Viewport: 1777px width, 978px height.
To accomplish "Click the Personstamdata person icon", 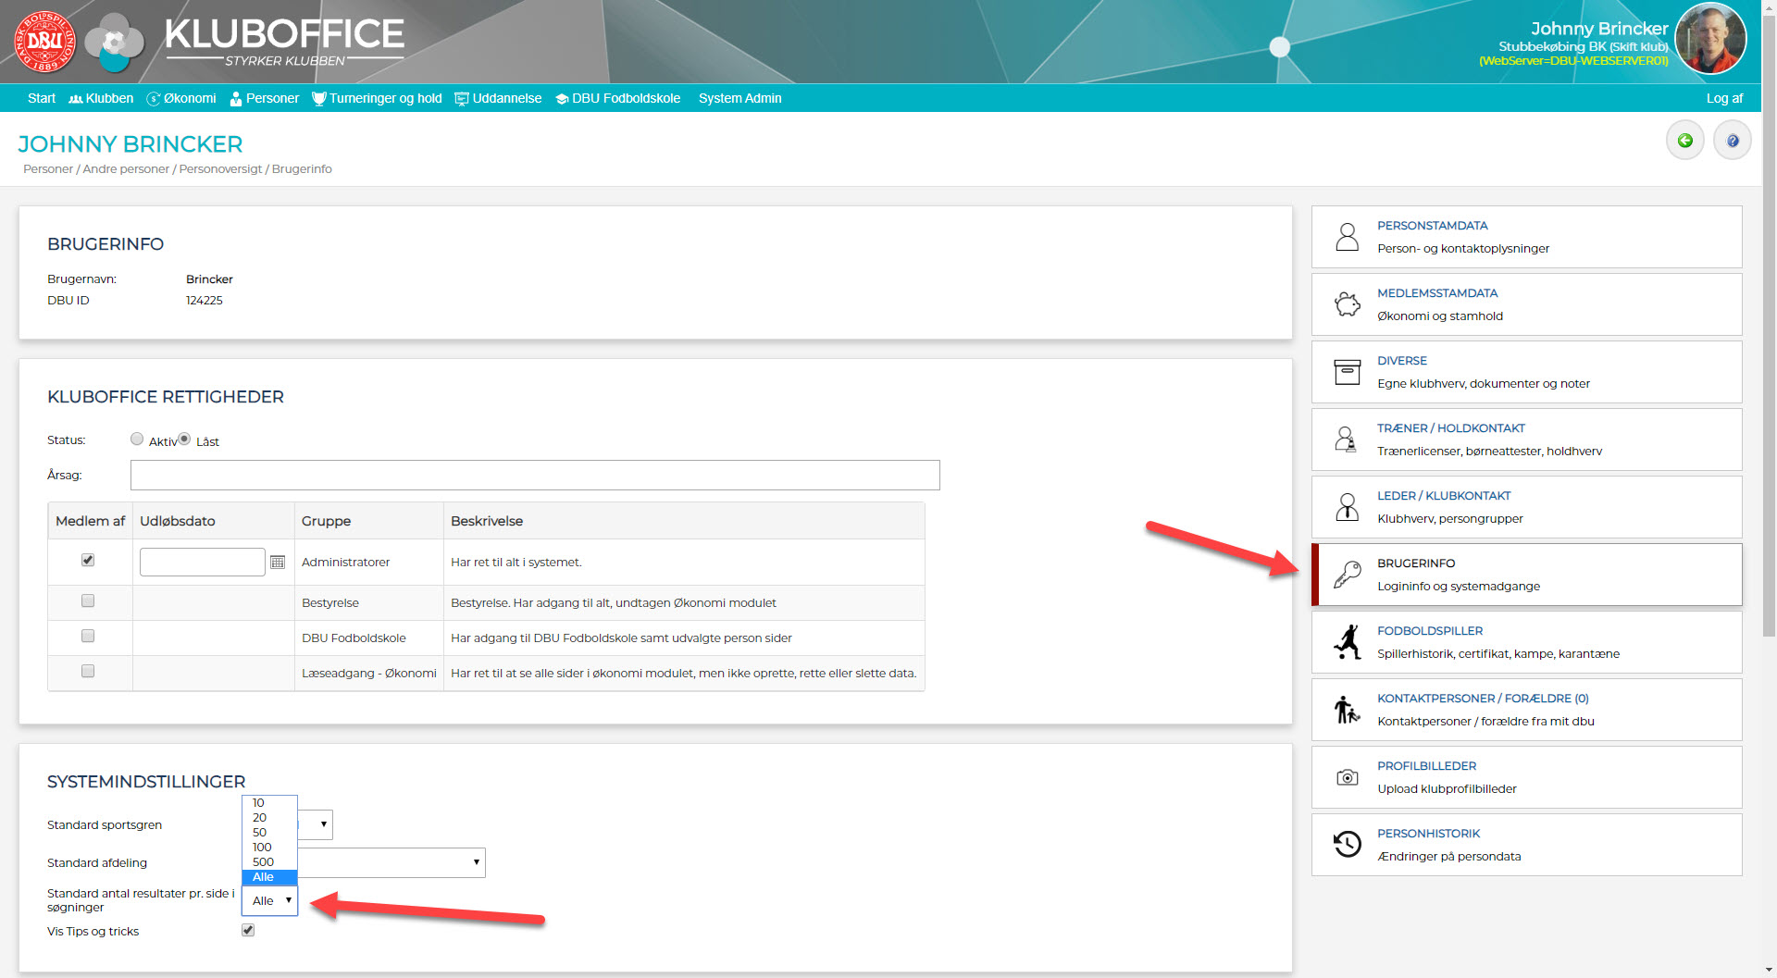I will pos(1348,237).
